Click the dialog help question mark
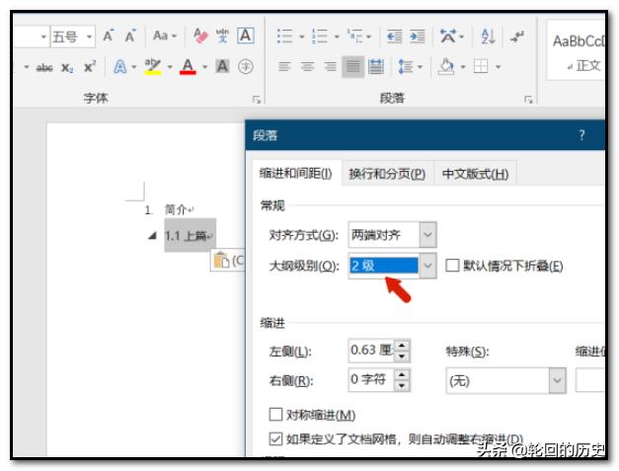This screenshot has width=619, height=471. (581, 135)
